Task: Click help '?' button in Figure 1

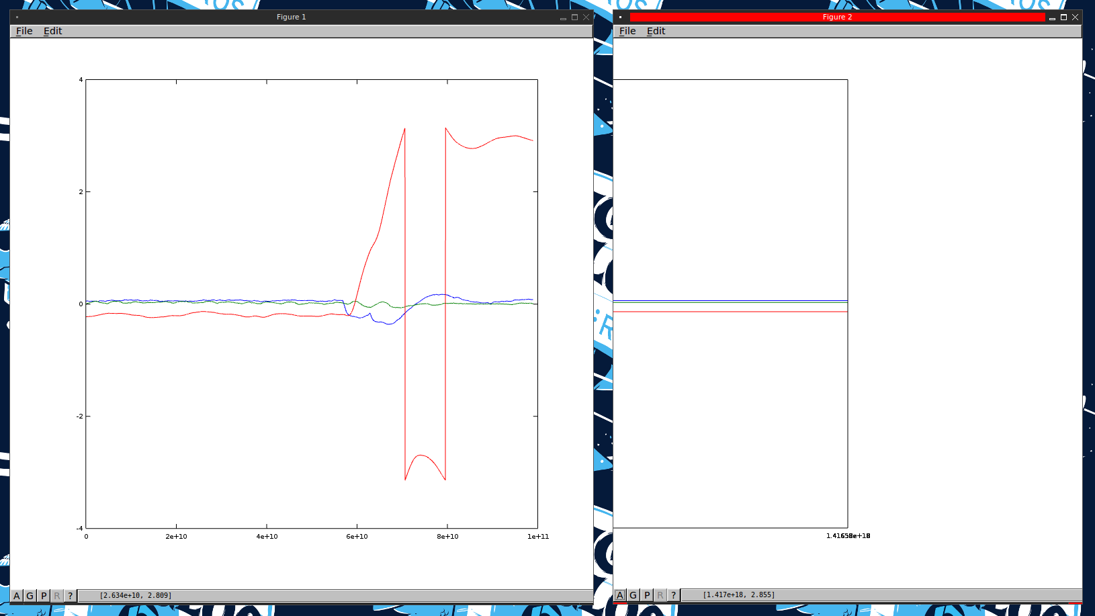Action: click(x=70, y=596)
